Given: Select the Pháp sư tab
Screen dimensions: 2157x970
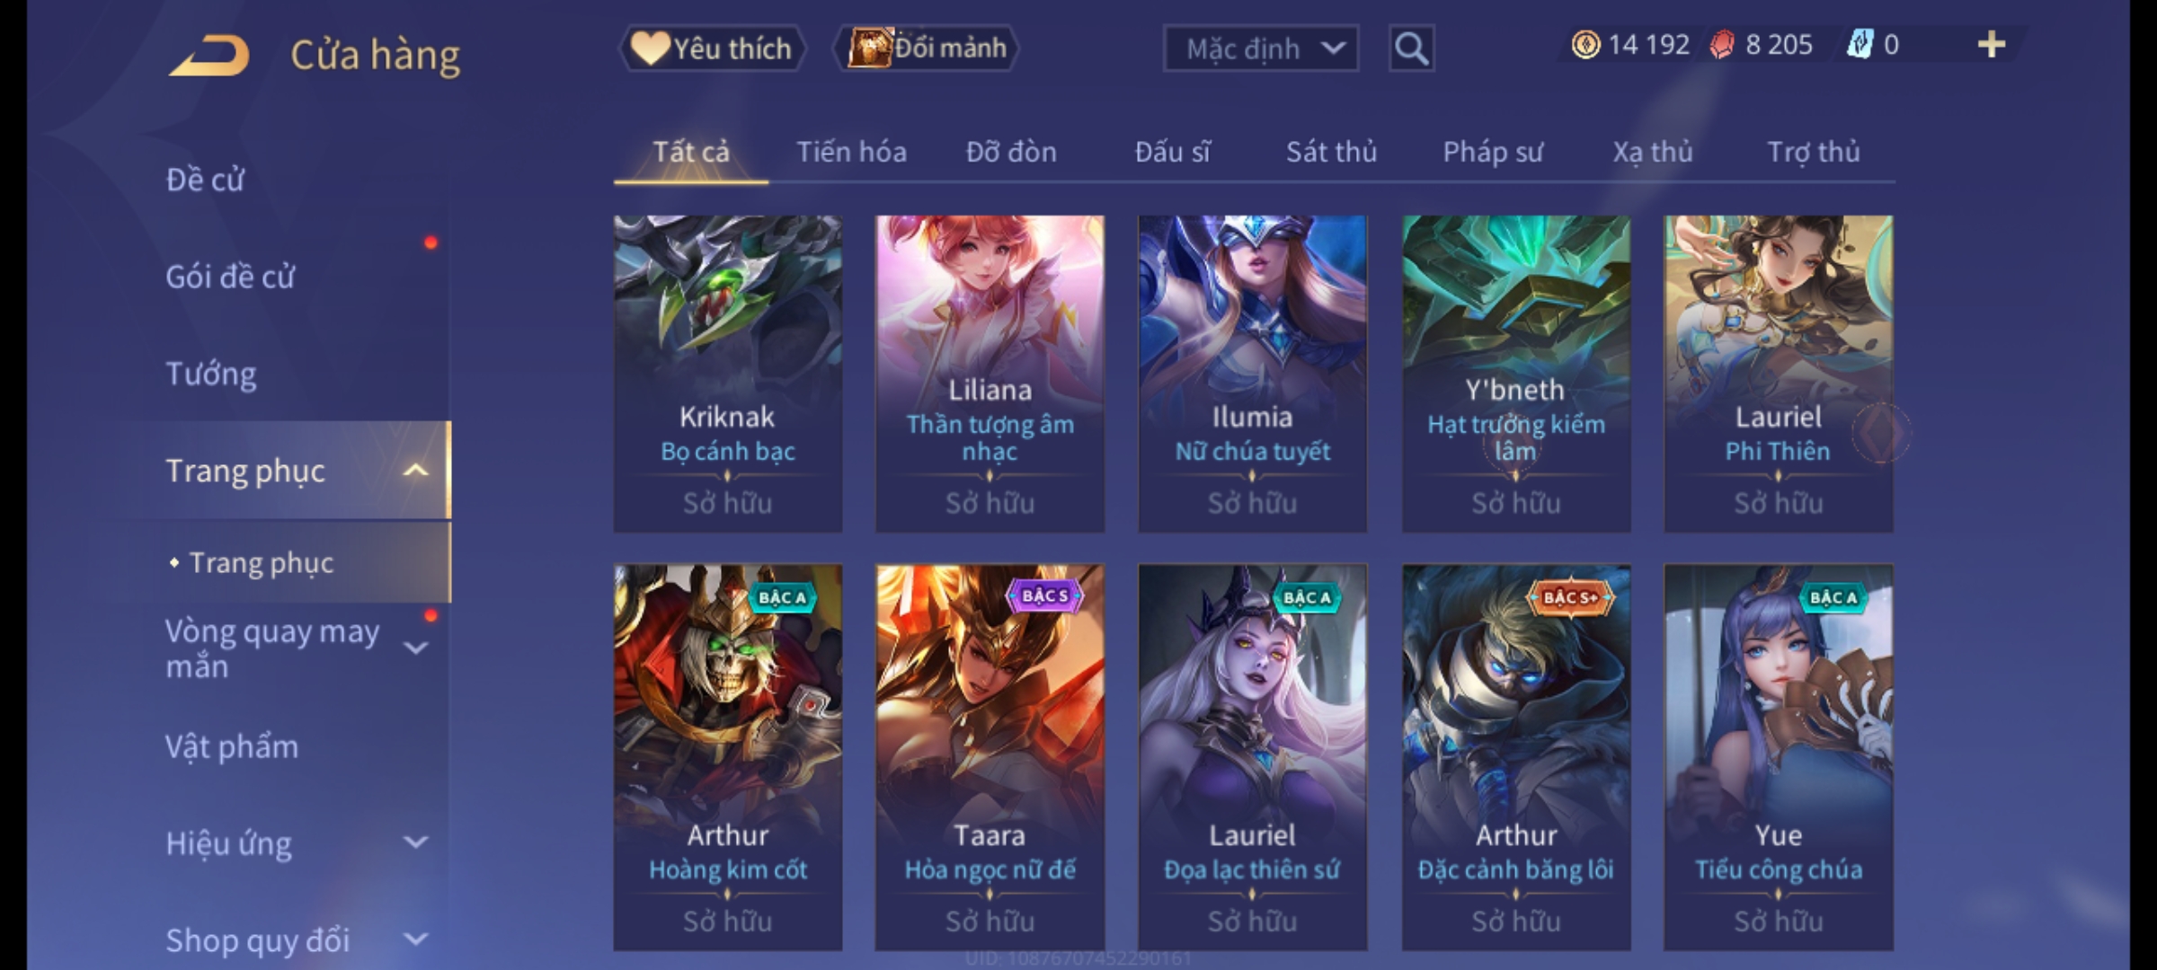Looking at the screenshot, I should click(x=1493, y=152).
